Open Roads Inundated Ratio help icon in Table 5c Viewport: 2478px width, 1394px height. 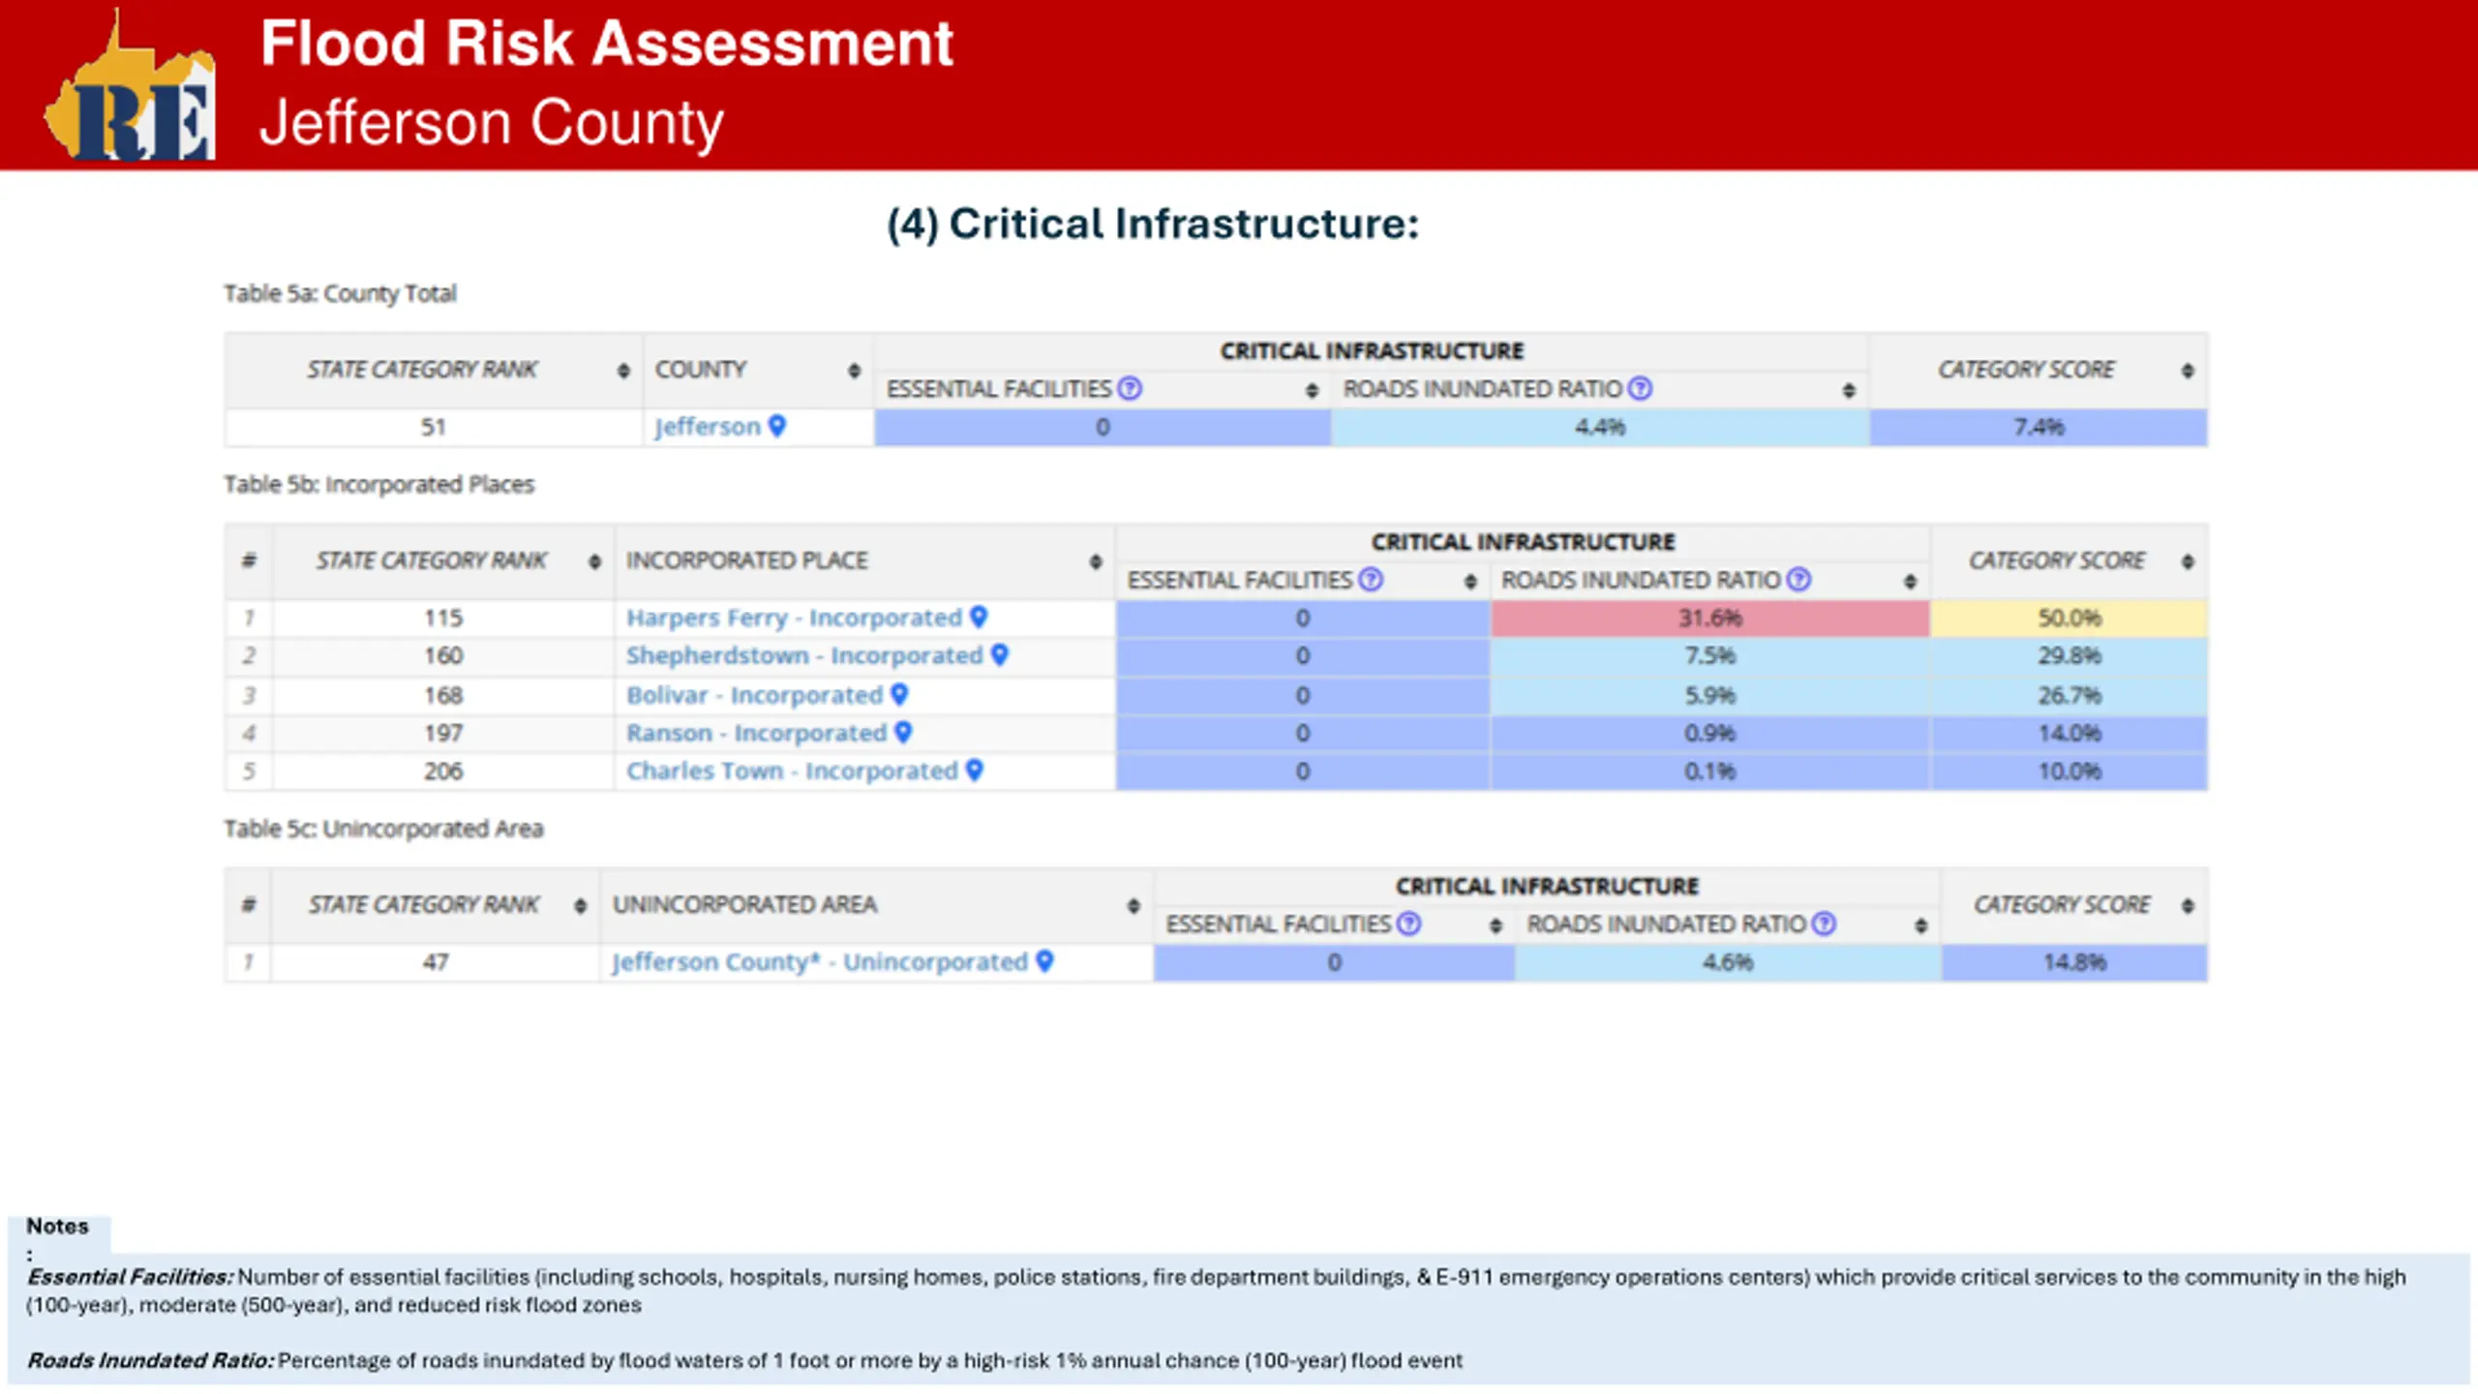(1824, 924)
